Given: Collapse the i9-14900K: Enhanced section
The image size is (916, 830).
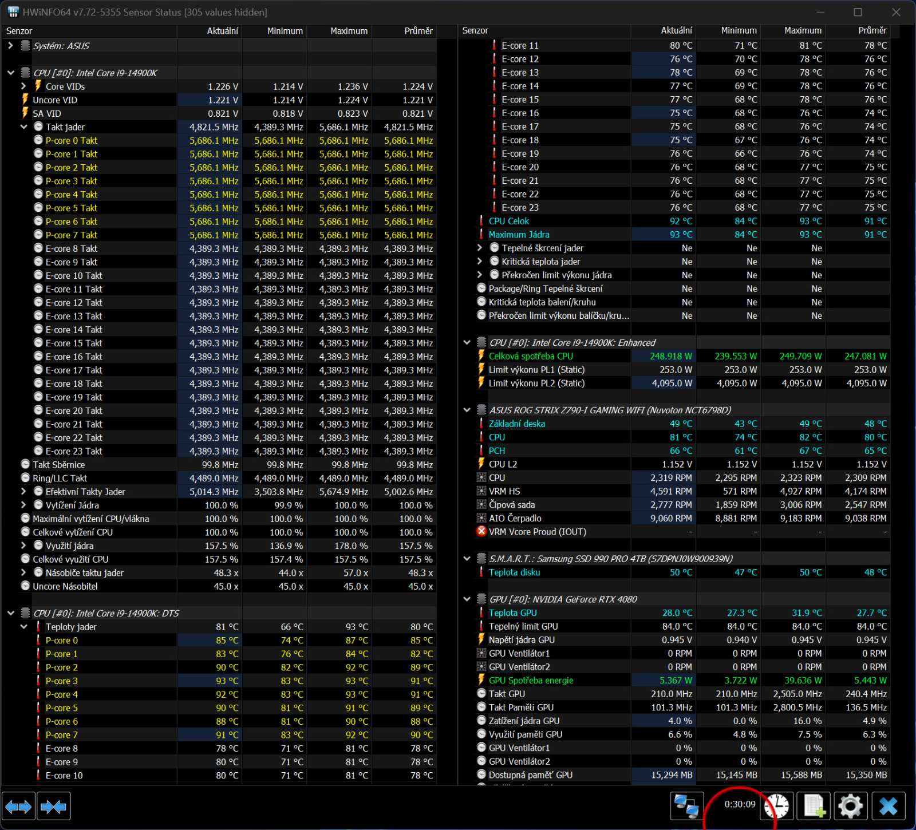Looking at the screenshot, I should click(467, 342).
